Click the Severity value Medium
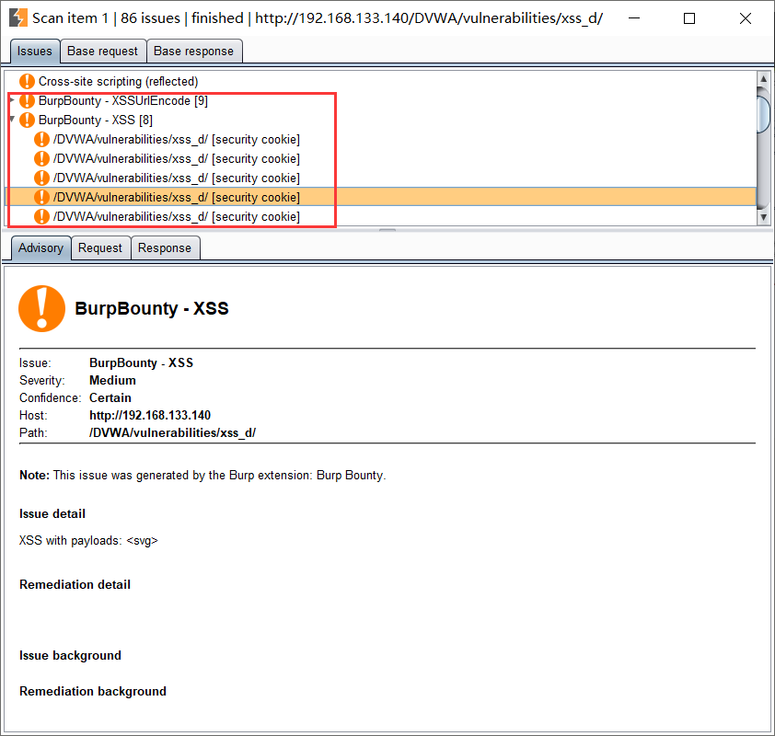Image resolution: width=775 pixels, height=736 pixels. click(112, 380)
